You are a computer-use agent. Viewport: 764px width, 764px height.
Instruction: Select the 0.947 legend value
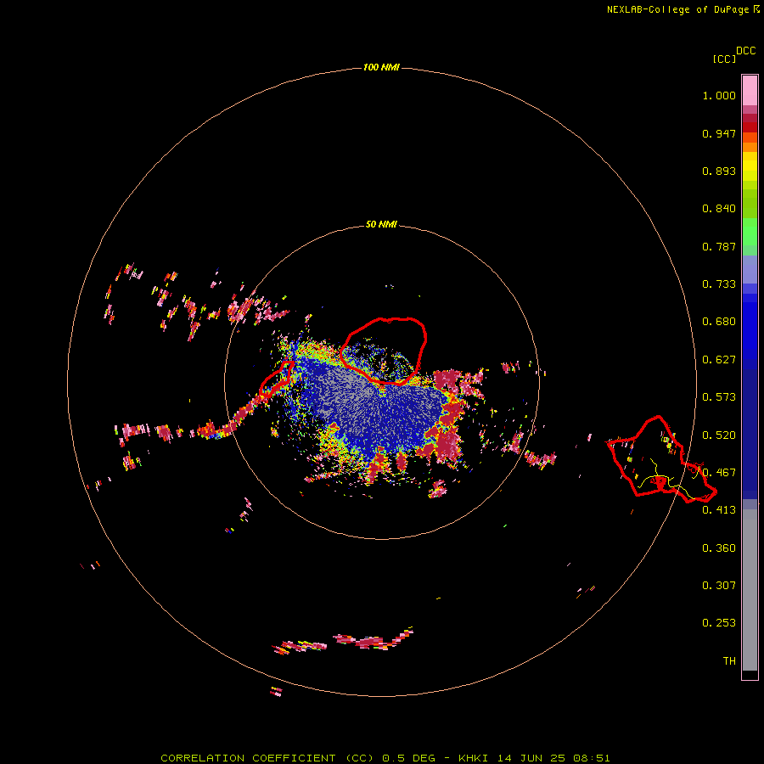point(719,133)
